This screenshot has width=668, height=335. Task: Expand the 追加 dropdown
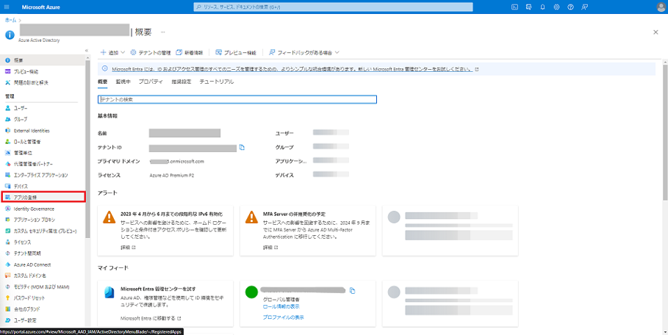(112, 53)
